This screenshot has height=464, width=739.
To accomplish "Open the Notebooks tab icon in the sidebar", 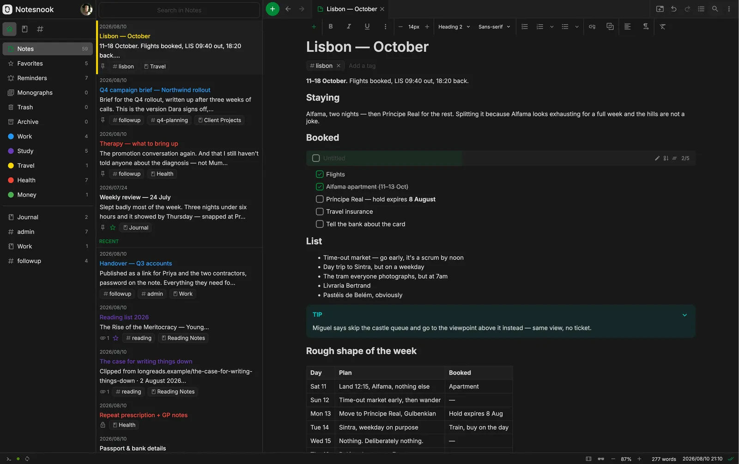I will click(25, 29).
